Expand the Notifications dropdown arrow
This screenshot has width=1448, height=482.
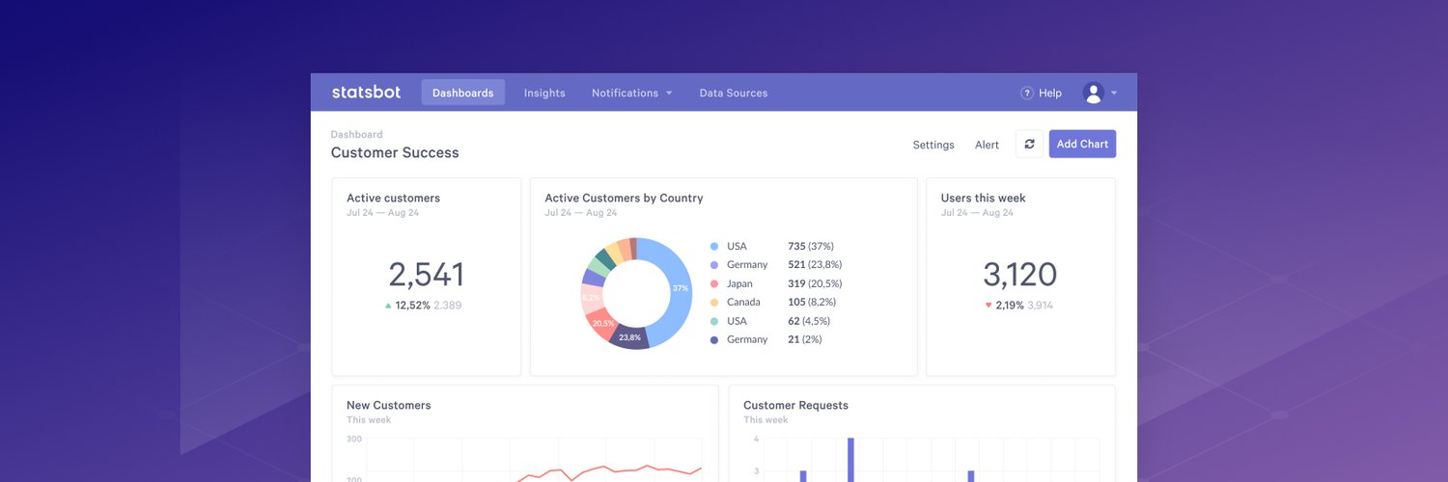point(669,94)
